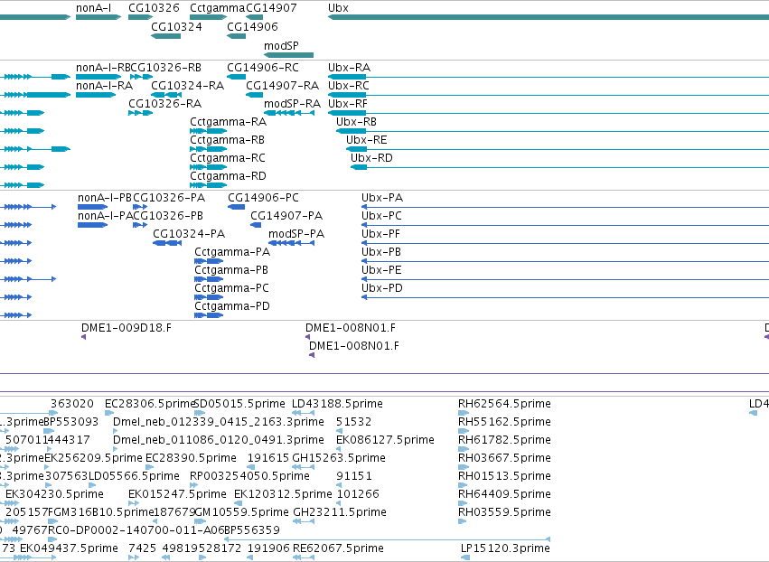Click the Cctgamma gene label

217,8
